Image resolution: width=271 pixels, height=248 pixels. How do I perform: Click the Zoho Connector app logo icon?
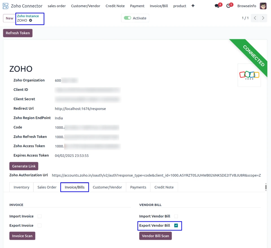6,6
